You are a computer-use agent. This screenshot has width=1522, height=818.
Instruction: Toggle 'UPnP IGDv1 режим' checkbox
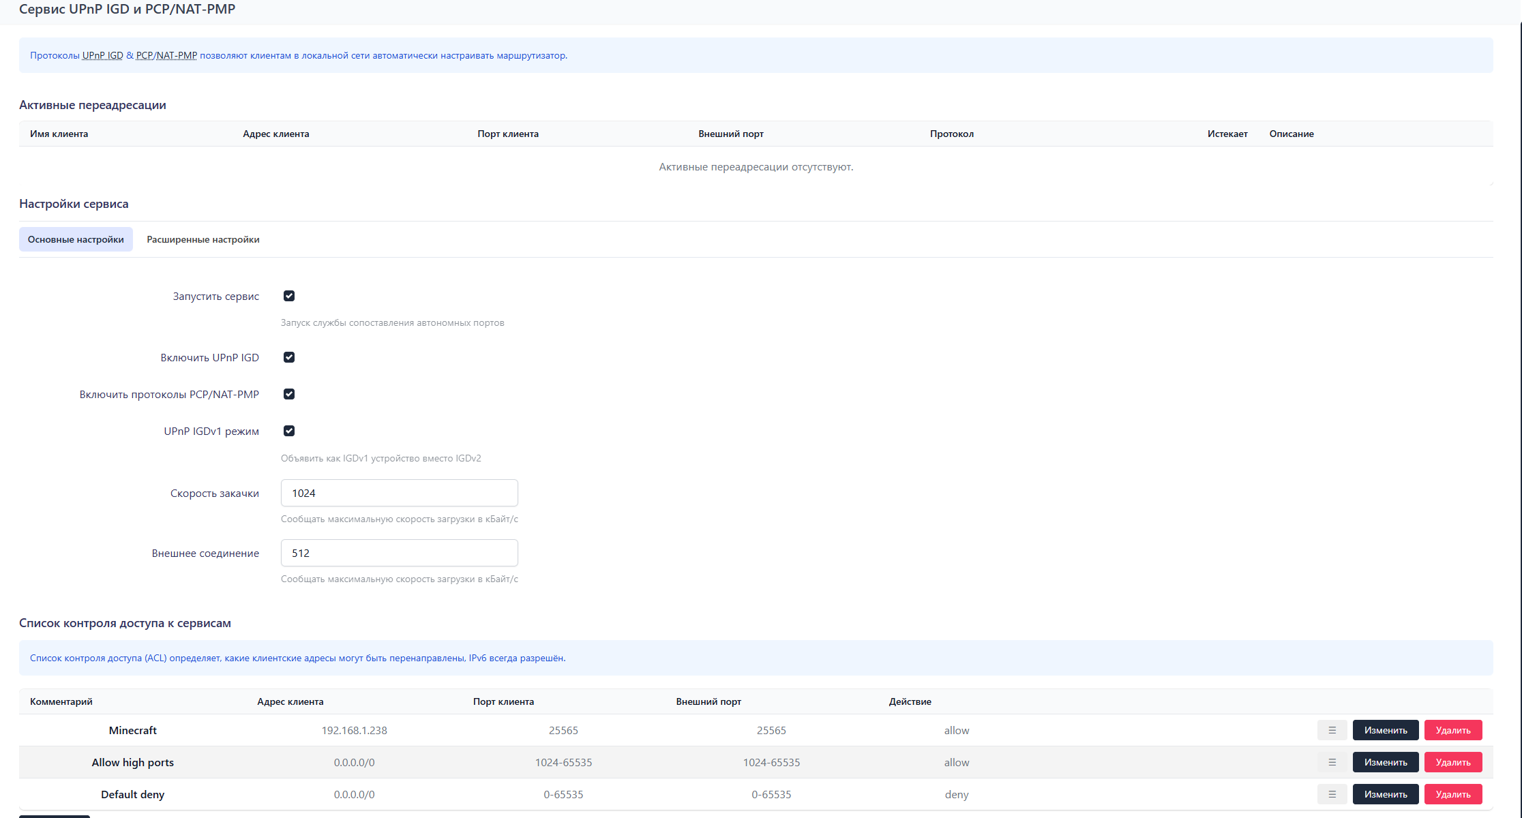[x=289, y=431]
